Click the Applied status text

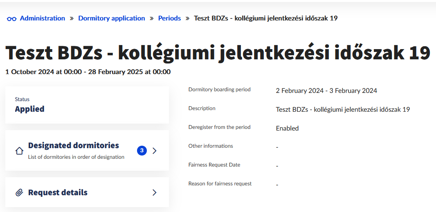(x=29, y=109)
